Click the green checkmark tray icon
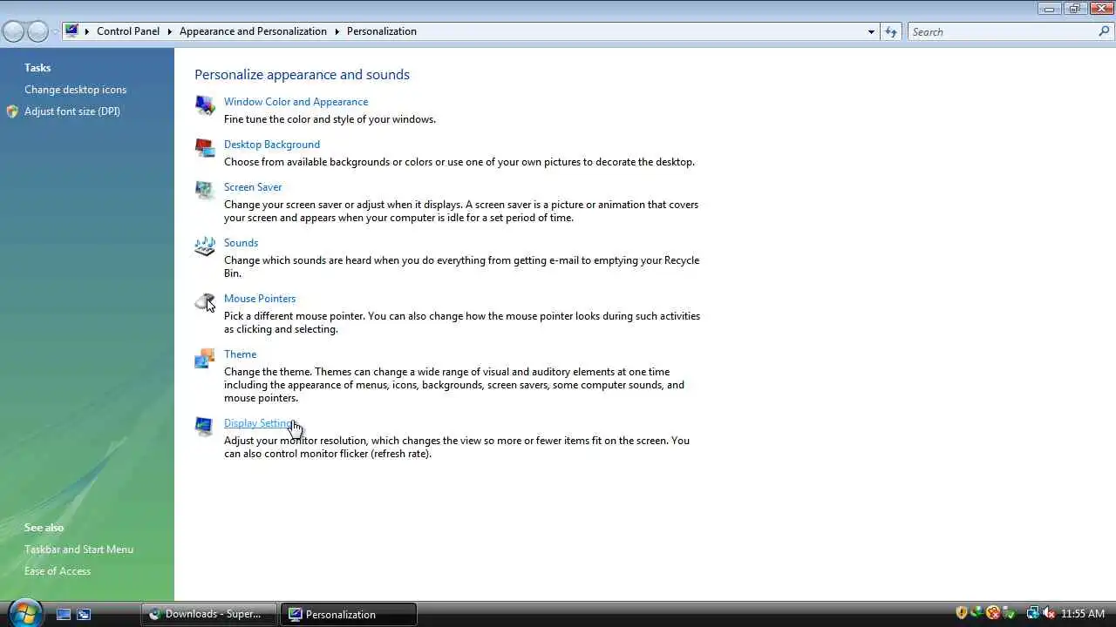 click(1008, 613)
